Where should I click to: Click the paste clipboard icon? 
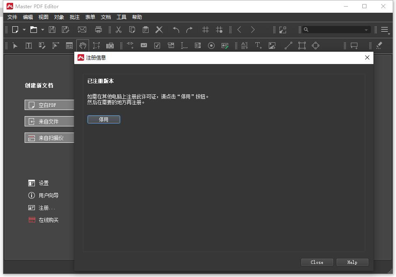point(145,30)
